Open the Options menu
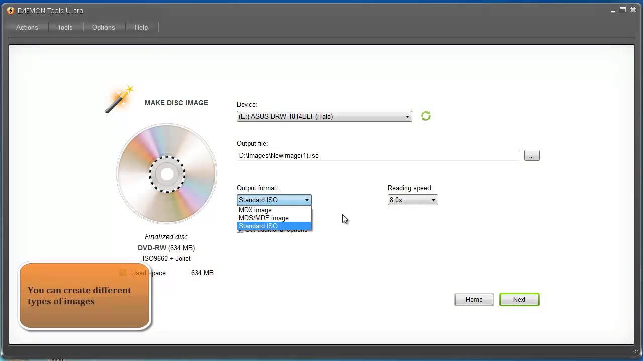Image resolution: width=643 pixels, height=361 pixels. coord(103,27)
